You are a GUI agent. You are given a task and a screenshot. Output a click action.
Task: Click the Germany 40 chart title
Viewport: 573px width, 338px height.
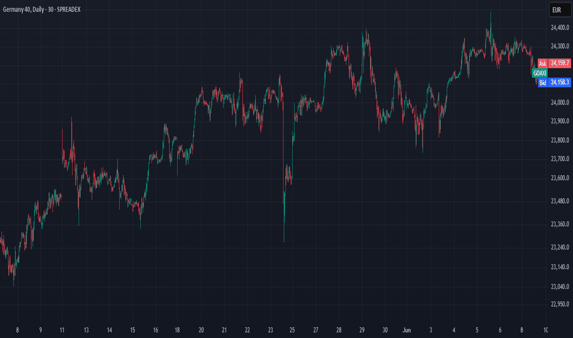coord(42,9)
